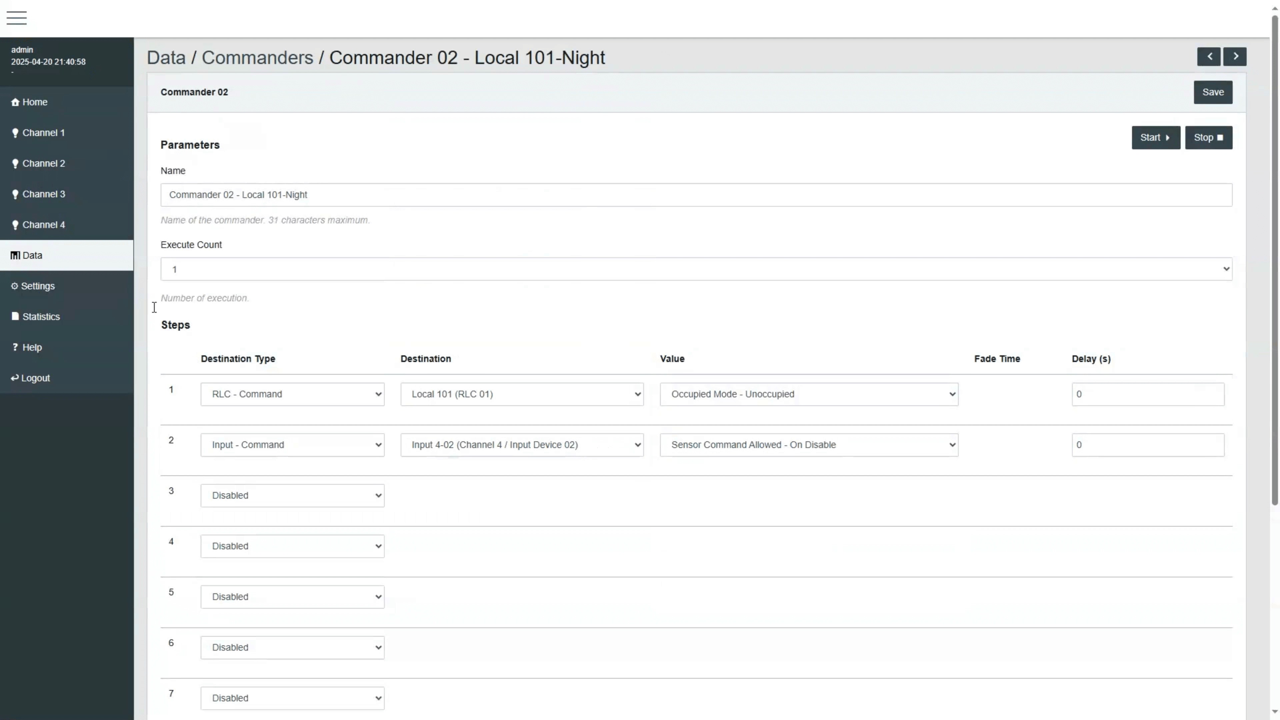Open Settings via the gear icon
1280x720 pixels.
pos(14,286)
